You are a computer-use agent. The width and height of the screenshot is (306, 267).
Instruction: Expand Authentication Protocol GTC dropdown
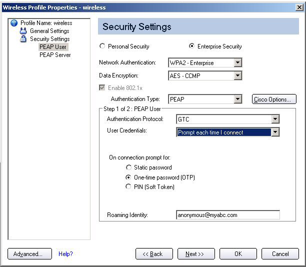pos(275,119)
